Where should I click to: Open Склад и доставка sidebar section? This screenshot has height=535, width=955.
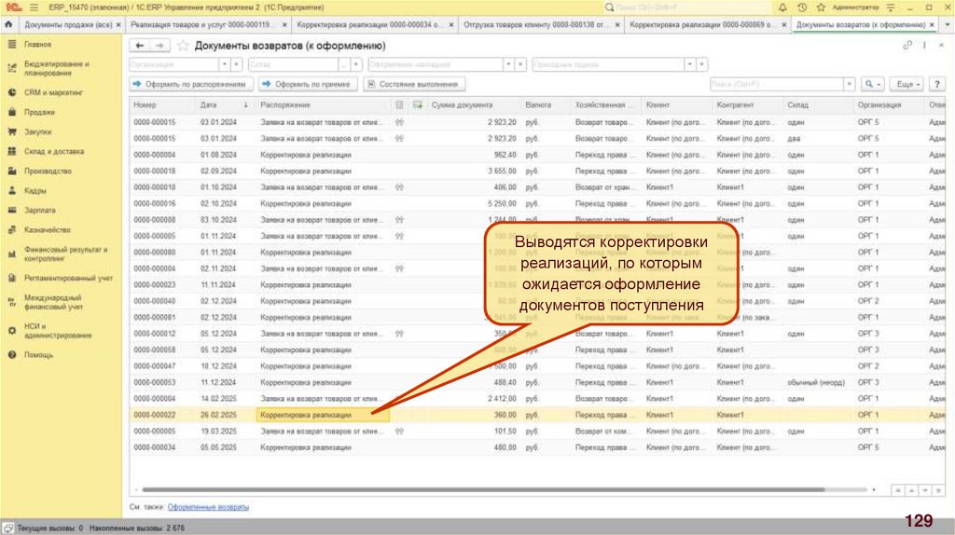click(x=54, y=151)
